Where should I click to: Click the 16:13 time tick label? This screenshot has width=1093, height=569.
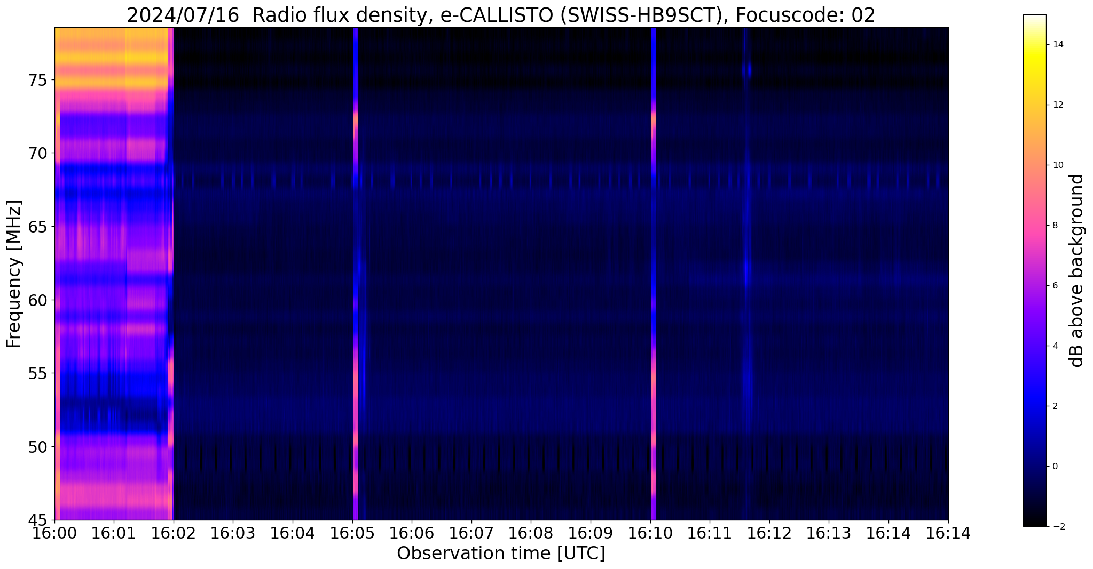(x=829, y=533)
